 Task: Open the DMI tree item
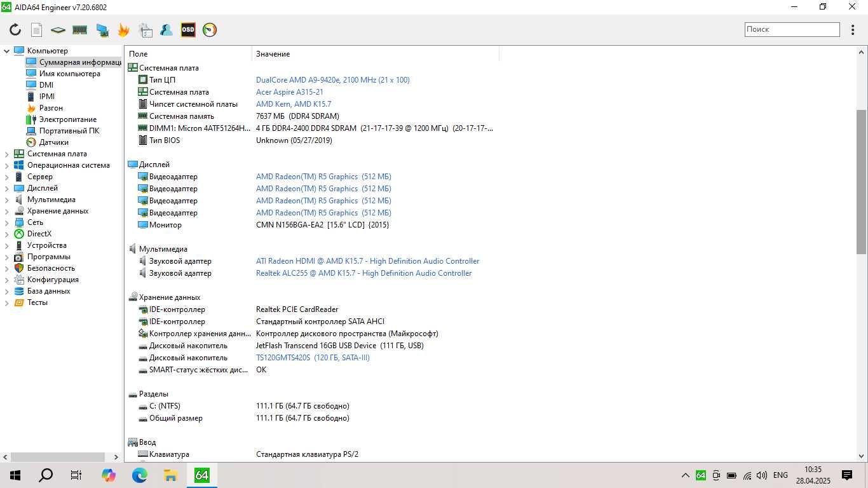(x=46, y=85)
